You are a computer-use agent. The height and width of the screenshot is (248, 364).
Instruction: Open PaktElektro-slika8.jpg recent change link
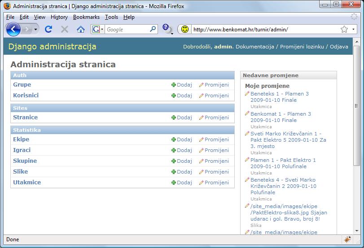(289, 213)
